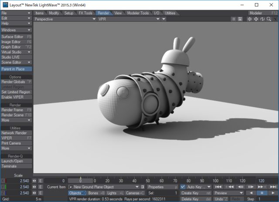Switch to the FX Tools tab
This screenshot has height=202, width=279.
[x=85, y=13]
